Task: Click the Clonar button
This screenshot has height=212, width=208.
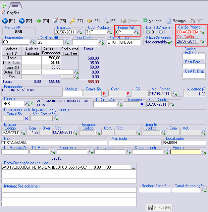Action: [x=130, y=21]
